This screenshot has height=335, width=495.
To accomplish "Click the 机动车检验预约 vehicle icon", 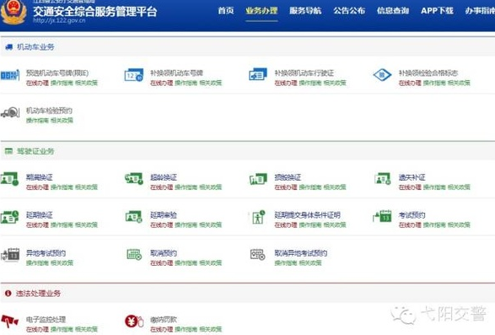I will 10,112.
